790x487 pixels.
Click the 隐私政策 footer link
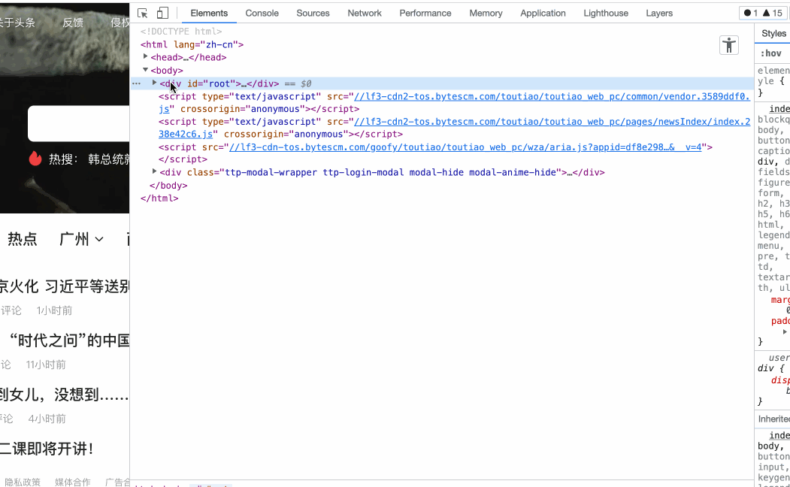pos(23,482)
